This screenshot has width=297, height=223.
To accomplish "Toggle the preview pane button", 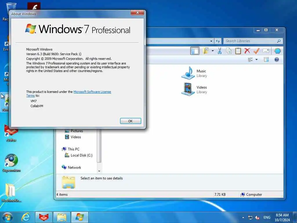I will coord(266,60).
